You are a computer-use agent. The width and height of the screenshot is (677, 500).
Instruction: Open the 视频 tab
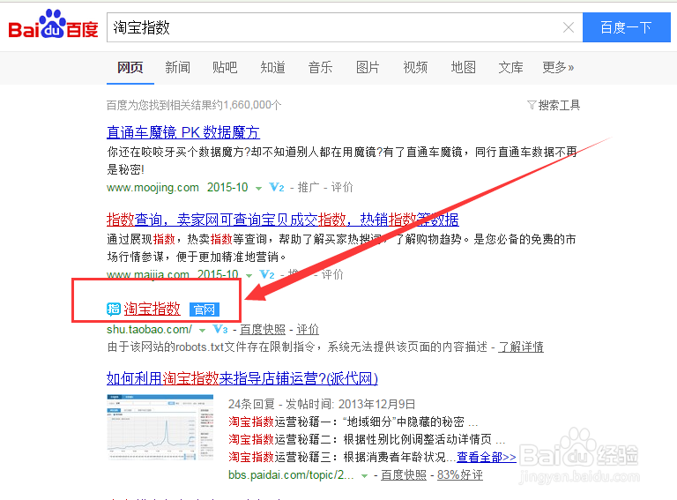coord(415,68)
